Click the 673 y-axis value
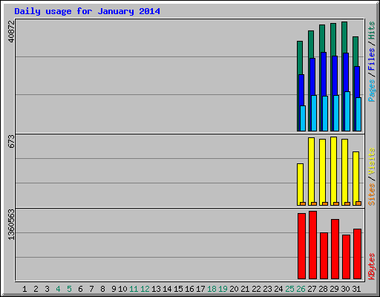 pos(11,141)
